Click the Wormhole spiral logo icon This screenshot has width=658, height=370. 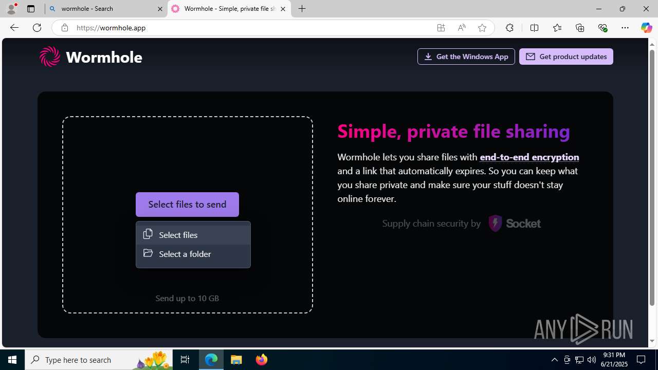(x=50, y=57)
